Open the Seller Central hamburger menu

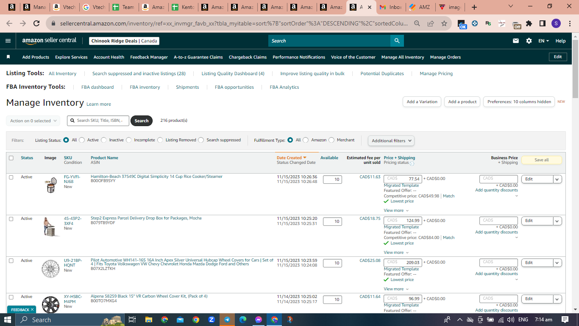click(x=8, y=41)
